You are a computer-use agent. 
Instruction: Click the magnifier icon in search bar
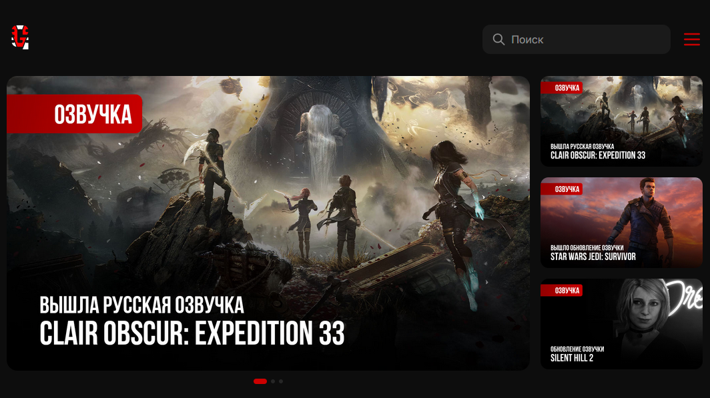498,39
